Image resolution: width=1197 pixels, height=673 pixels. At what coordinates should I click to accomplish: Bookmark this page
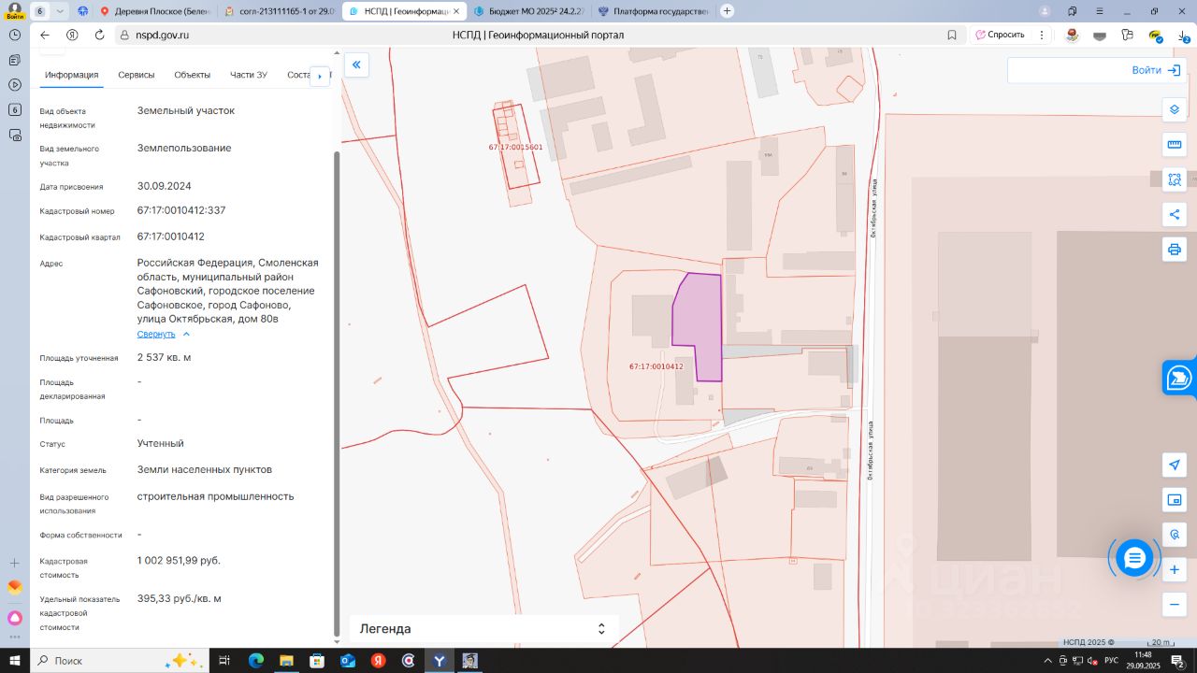click(952, 35)
